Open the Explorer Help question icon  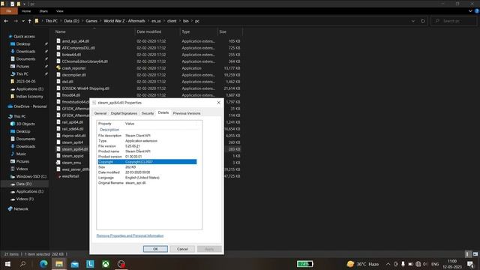coord(477,11)
